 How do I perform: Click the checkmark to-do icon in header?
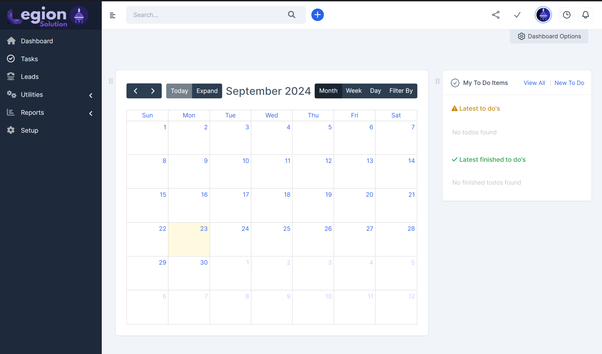[517, 15]
